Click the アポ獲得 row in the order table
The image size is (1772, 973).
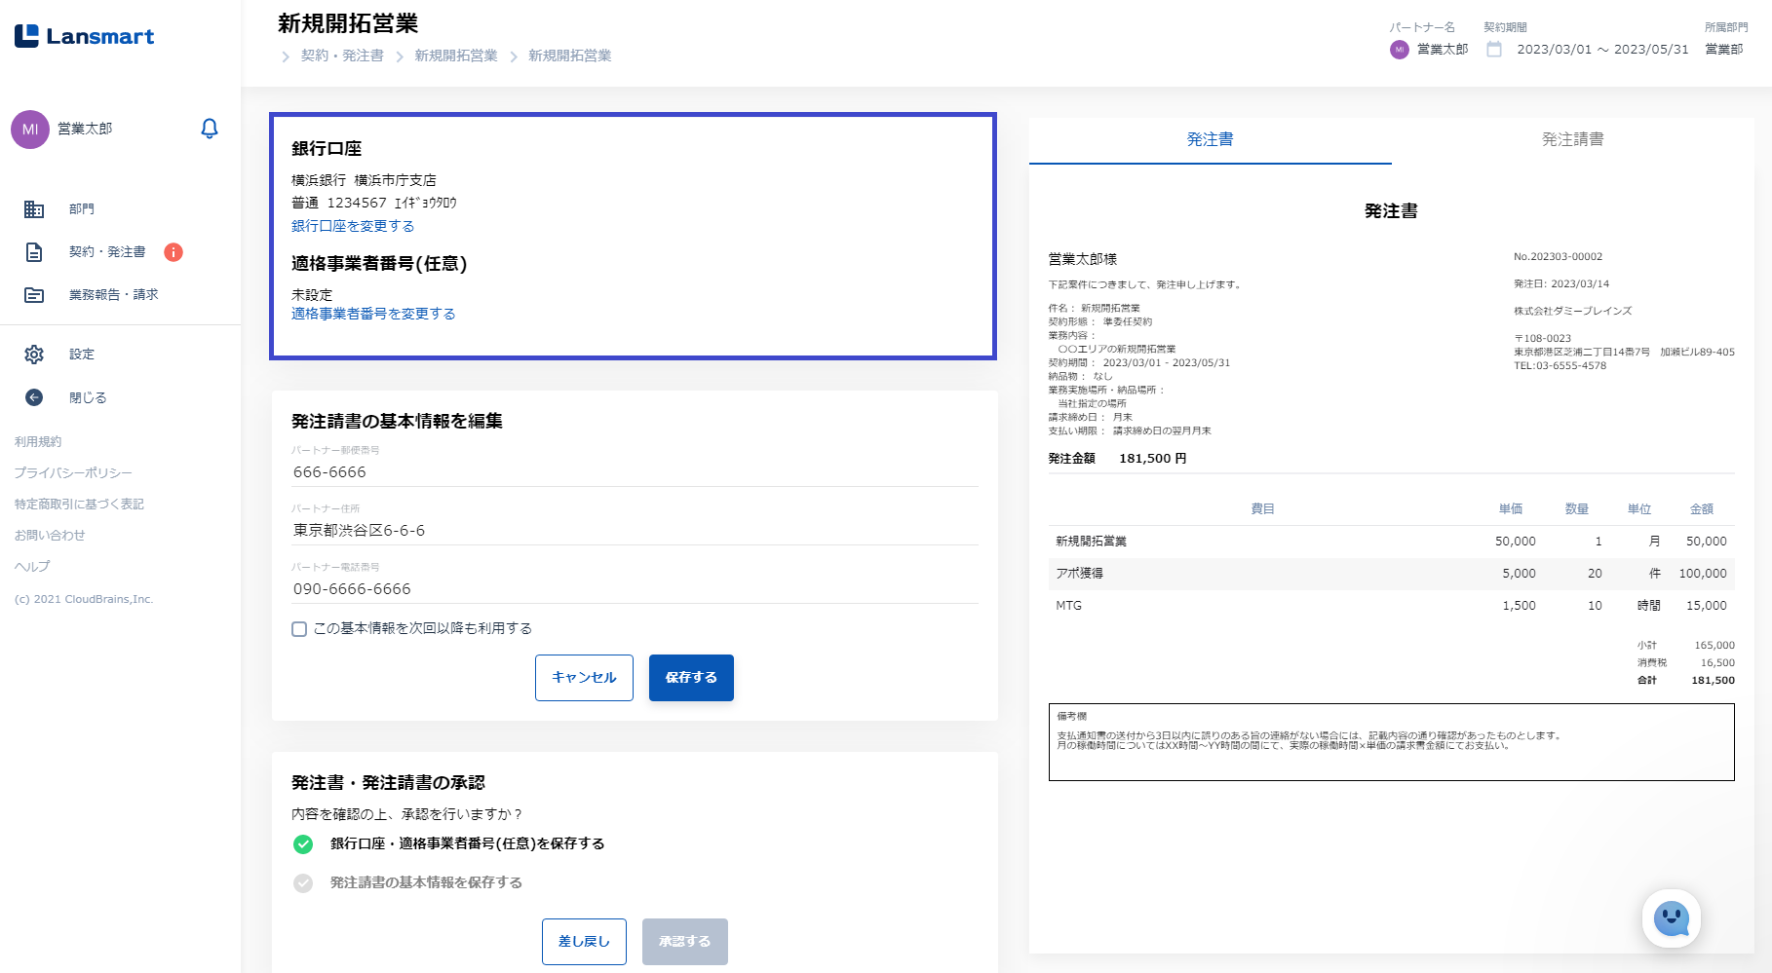(1392, 574)
